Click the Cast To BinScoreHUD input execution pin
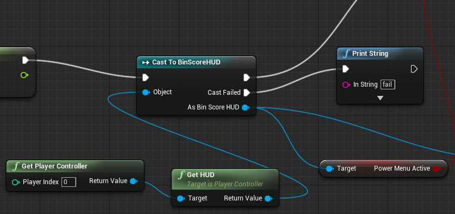 (x=146, y=77)
